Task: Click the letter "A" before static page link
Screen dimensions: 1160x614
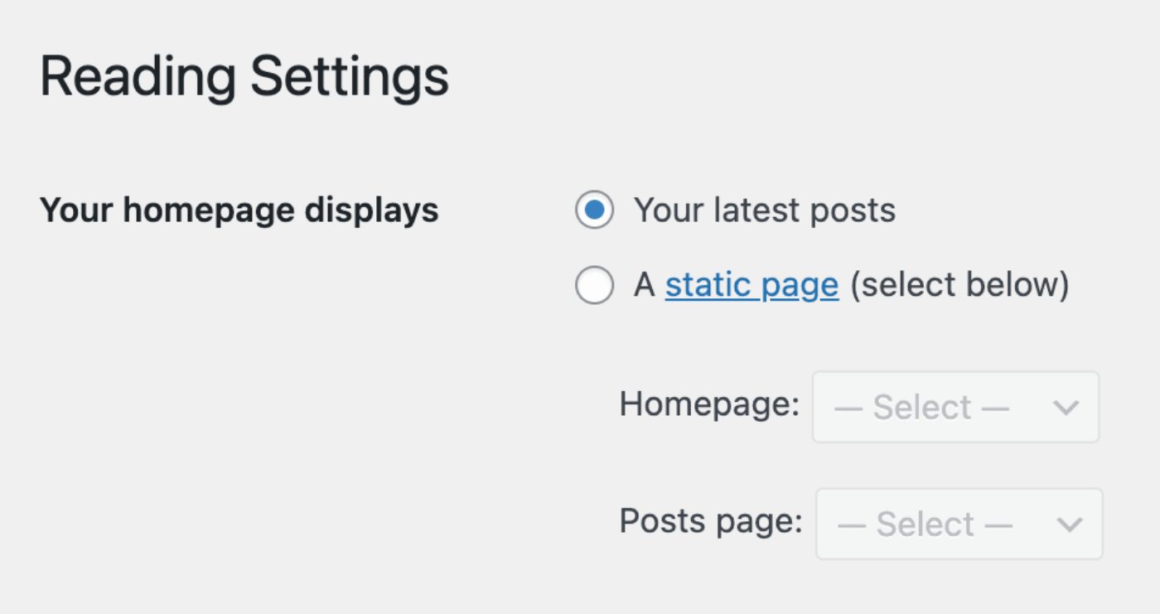Action: coord(645,286)
